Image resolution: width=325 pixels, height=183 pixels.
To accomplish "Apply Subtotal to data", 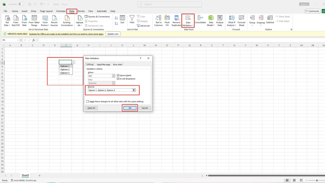I will (x=270, y=19).
